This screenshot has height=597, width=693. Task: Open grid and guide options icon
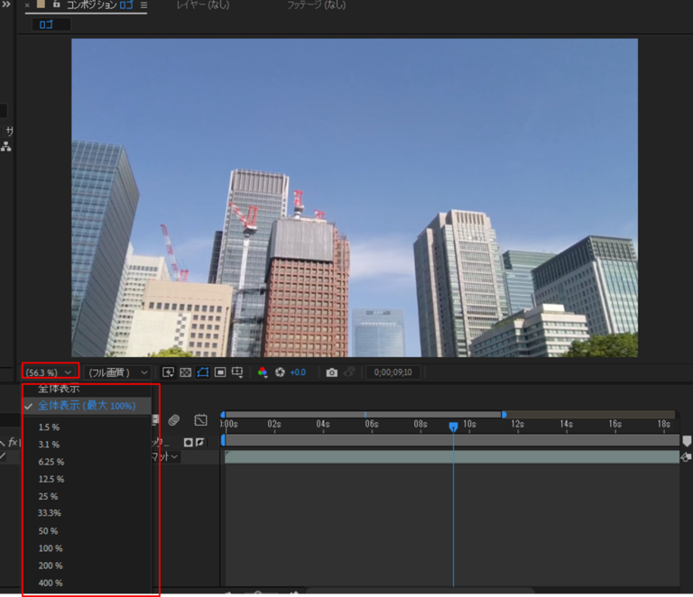237,372
